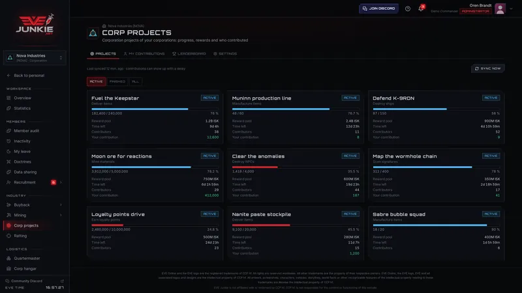This screenshot has width=522, height=293.
Task: Click the Recruitment red notification badge
Action: (54, 182)
